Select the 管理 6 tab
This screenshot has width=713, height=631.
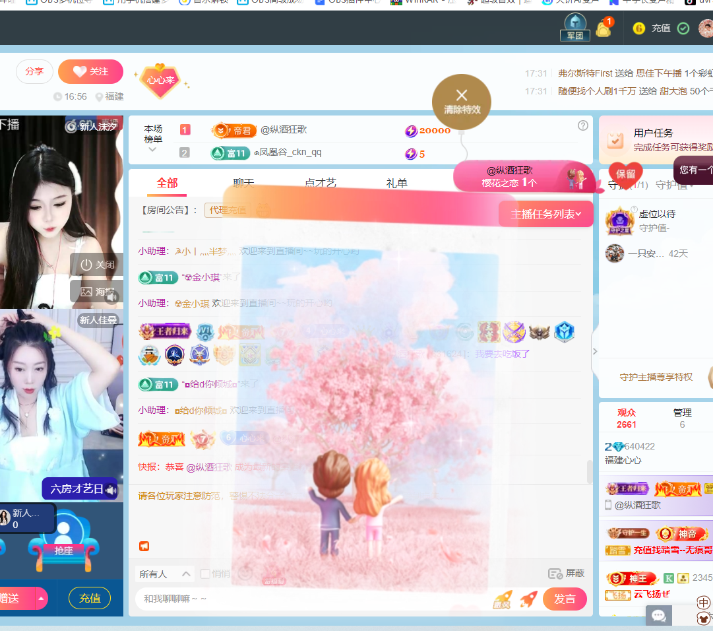(x=682, y=418)
